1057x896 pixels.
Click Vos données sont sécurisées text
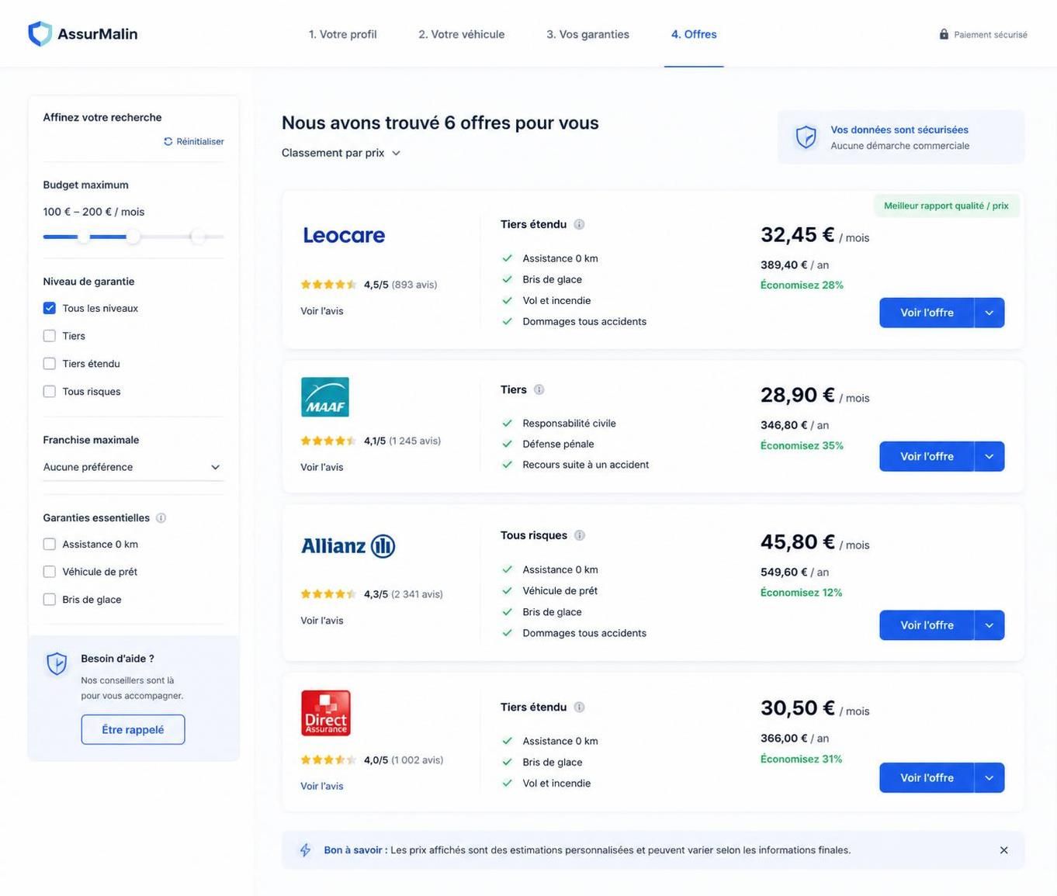pyautogui.click(x=899, y=130)
